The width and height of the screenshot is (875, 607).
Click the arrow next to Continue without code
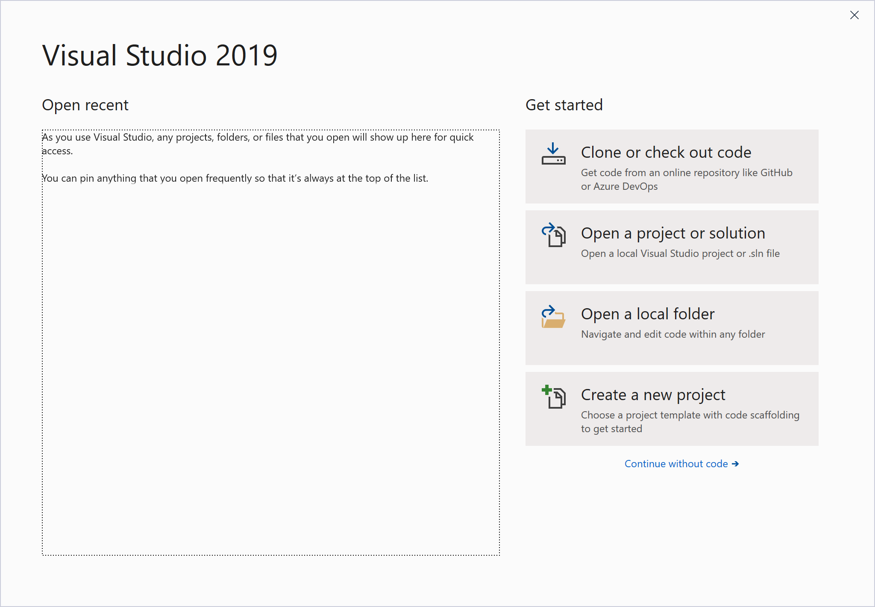736,464
